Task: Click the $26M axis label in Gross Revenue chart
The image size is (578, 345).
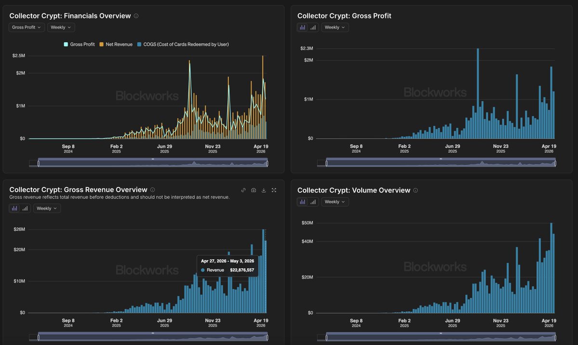Action: click(19, 229)
